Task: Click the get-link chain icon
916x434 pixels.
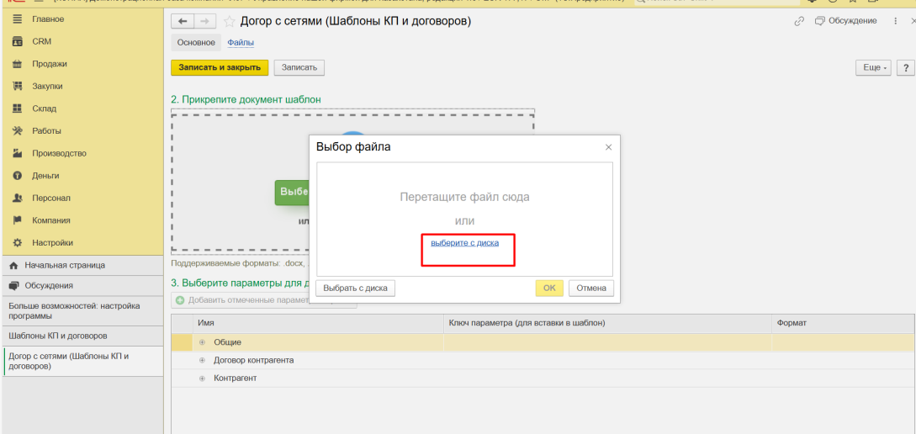Action: point(799,21)
